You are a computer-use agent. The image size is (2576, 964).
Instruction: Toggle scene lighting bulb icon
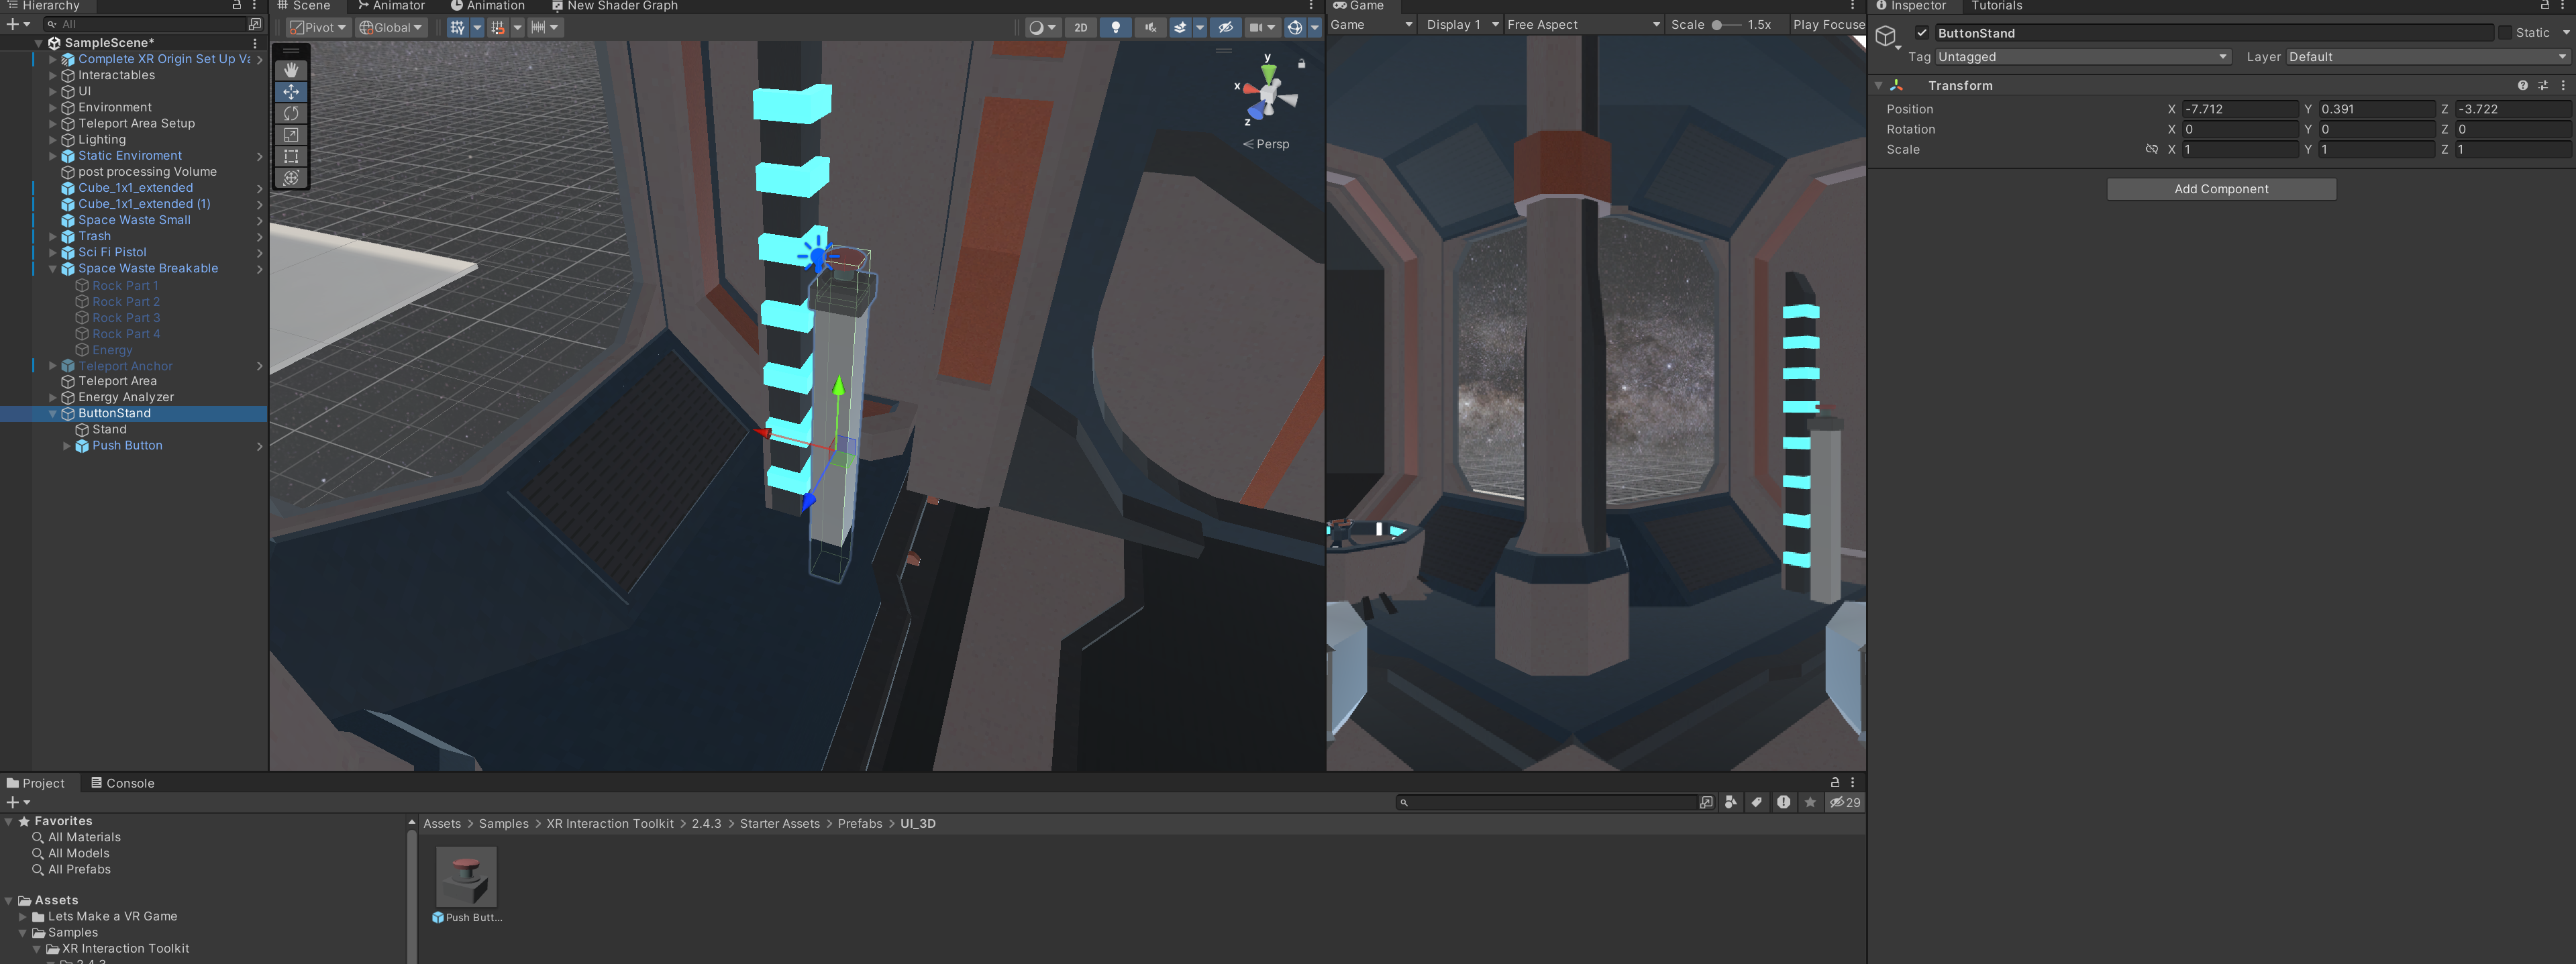(x=1115, y=27)
